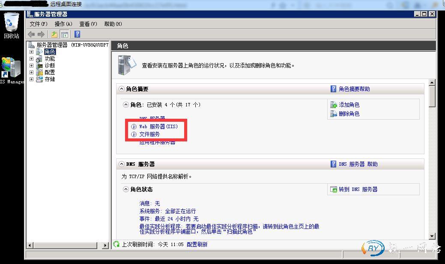445x264 pixels.
Task: Expand the 角色 tree node
Action: pos(31,52)
